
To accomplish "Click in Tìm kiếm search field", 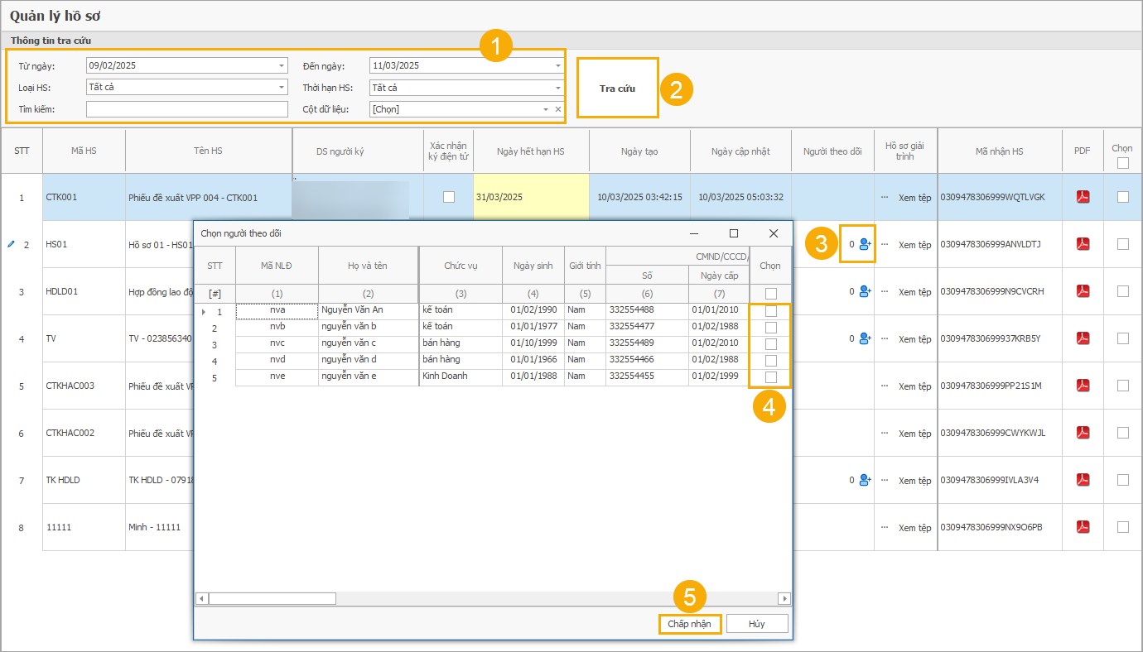I will click(187, 109).
